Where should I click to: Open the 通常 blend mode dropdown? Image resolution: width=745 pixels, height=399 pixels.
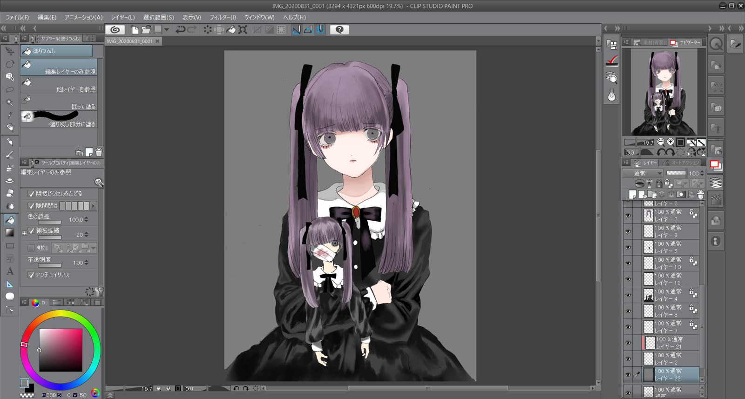[x=643, y=173]
